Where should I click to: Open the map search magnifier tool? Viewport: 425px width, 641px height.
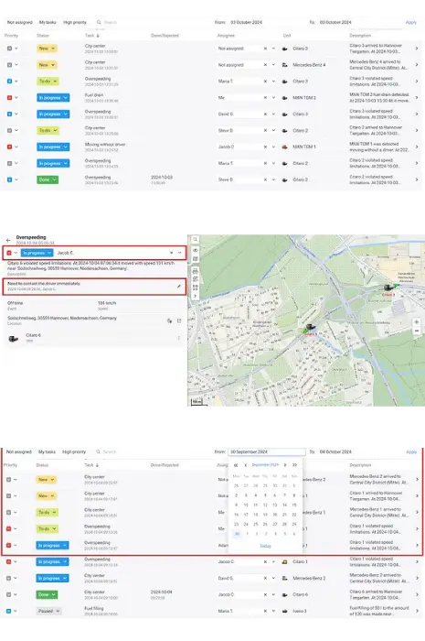point(196,240)
